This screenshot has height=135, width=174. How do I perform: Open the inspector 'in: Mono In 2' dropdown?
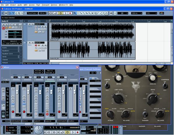[12, 41]
